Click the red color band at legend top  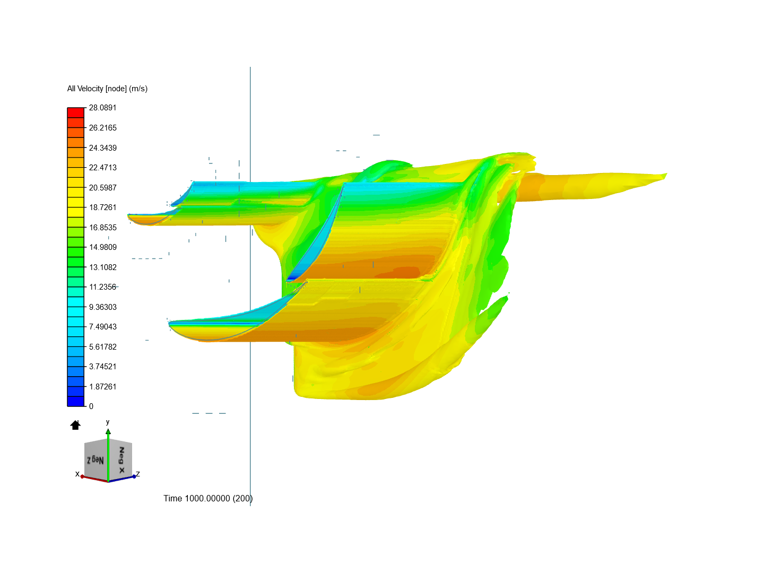76,112
